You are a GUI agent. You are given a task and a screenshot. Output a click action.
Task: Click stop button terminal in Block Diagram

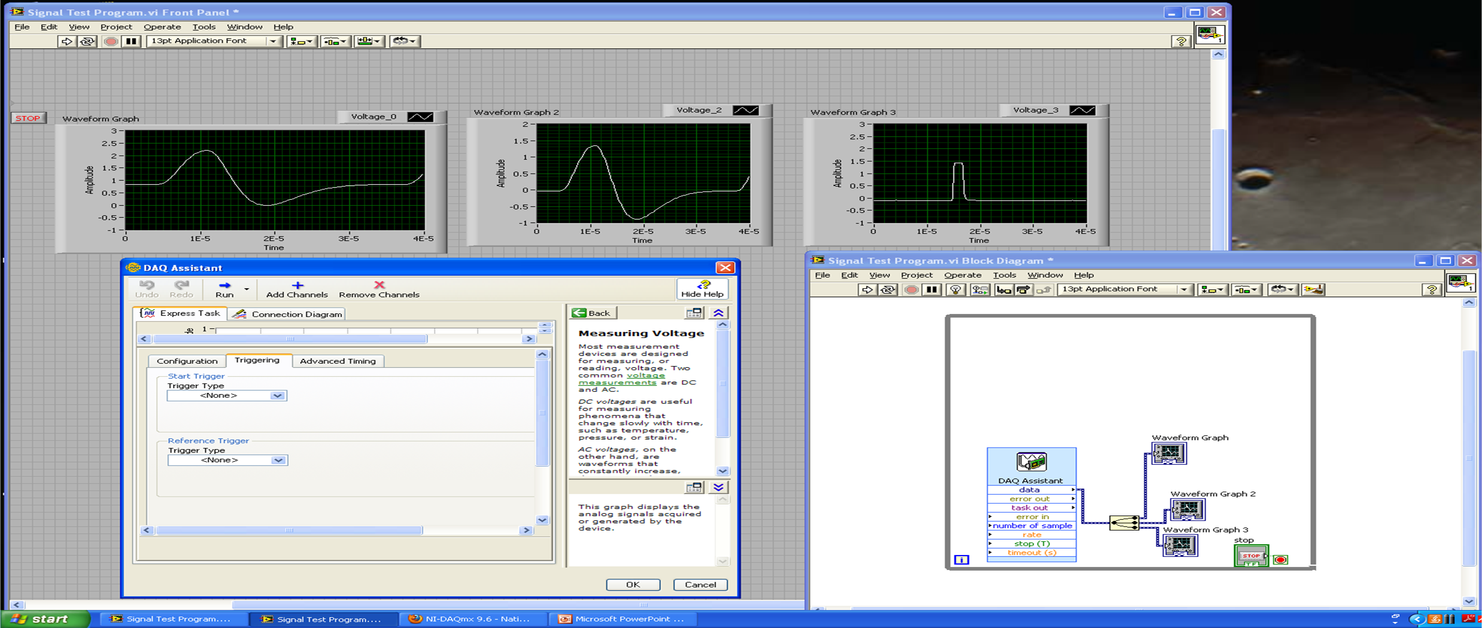(x=1251, y=556)
